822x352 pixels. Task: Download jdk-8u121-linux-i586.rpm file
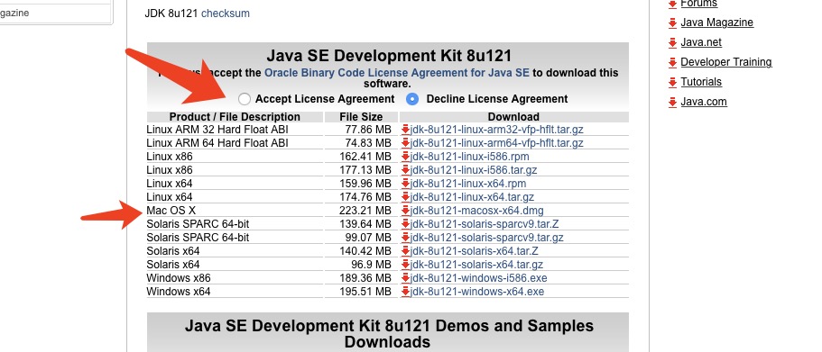[x=470, y=157]
